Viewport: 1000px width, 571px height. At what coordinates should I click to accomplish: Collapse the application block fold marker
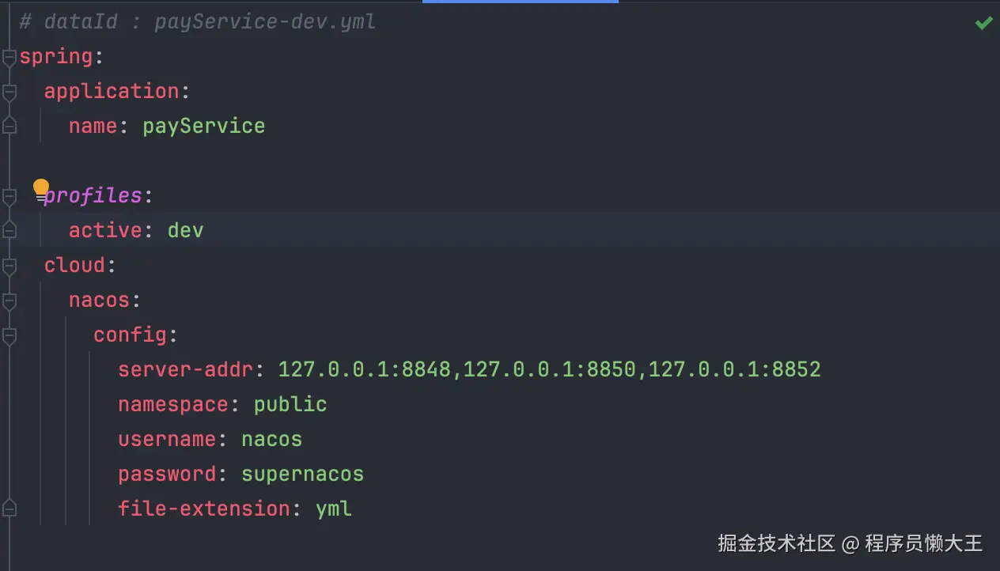tap(9, 92)
